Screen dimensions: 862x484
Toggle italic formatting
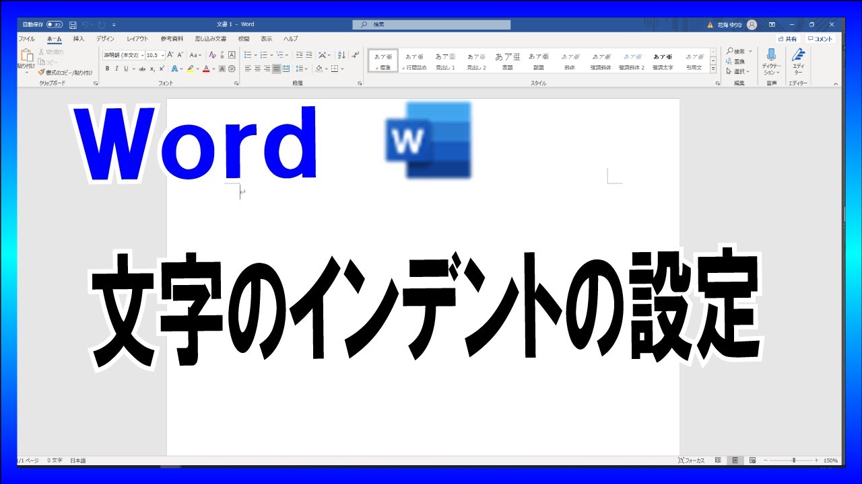(117, 69)
